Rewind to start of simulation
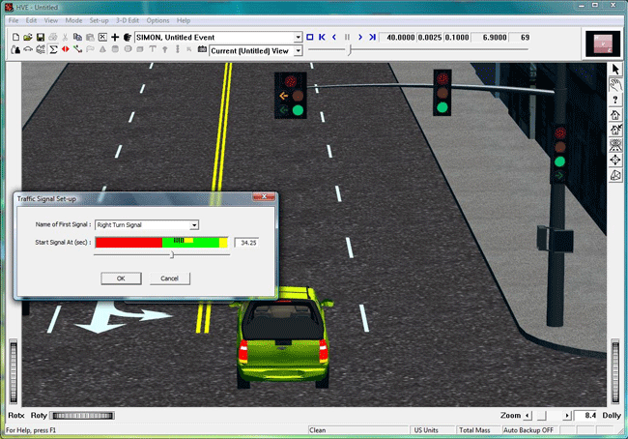The height and width of the screenshot is (439, 628). [322, 37]
